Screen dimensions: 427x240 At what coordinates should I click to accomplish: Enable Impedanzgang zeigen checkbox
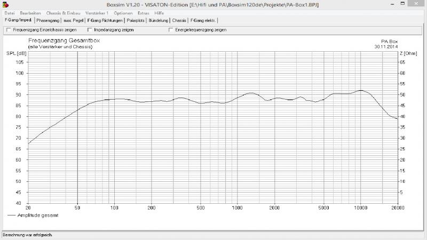pos(90,30)
